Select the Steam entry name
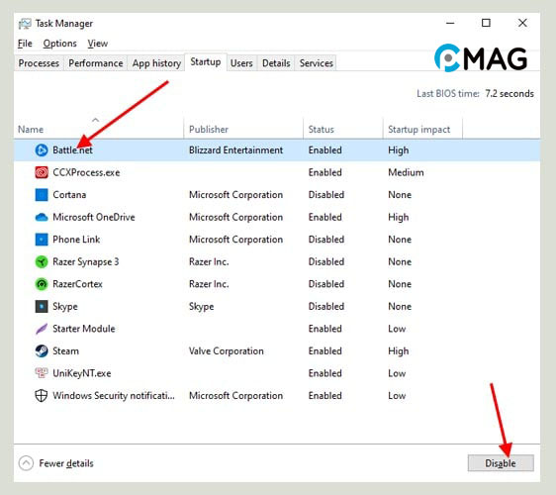Screen dimensions: 556x495 tap(66, 351)
